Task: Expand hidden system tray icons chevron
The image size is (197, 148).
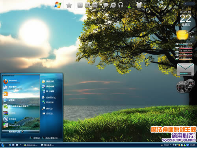Action: point(171,144)
